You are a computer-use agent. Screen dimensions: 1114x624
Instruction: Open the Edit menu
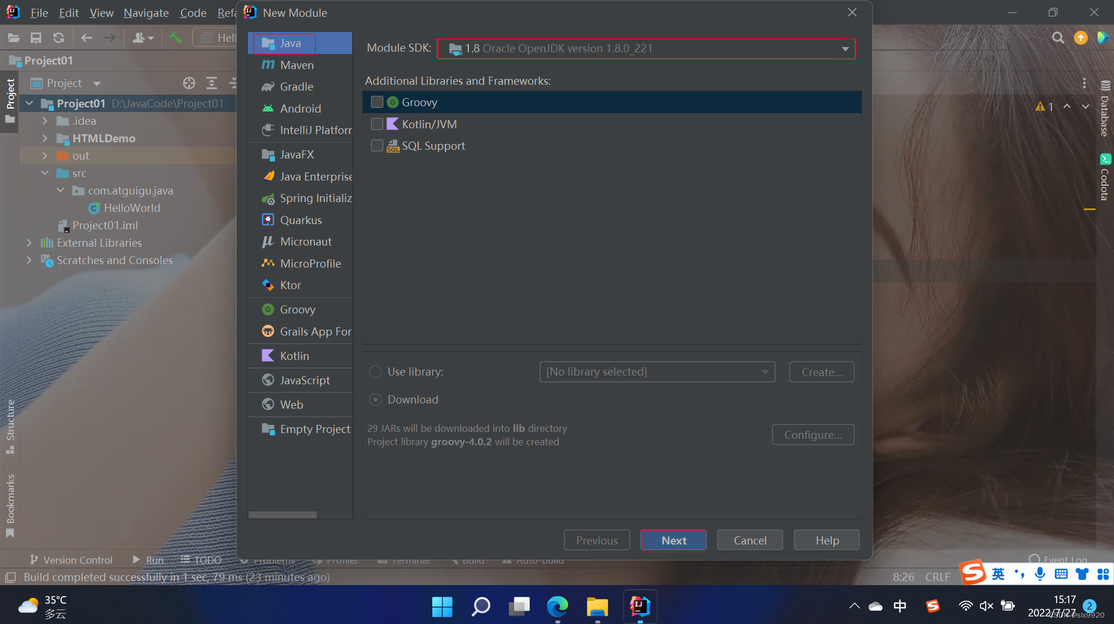tap(68, 13)
